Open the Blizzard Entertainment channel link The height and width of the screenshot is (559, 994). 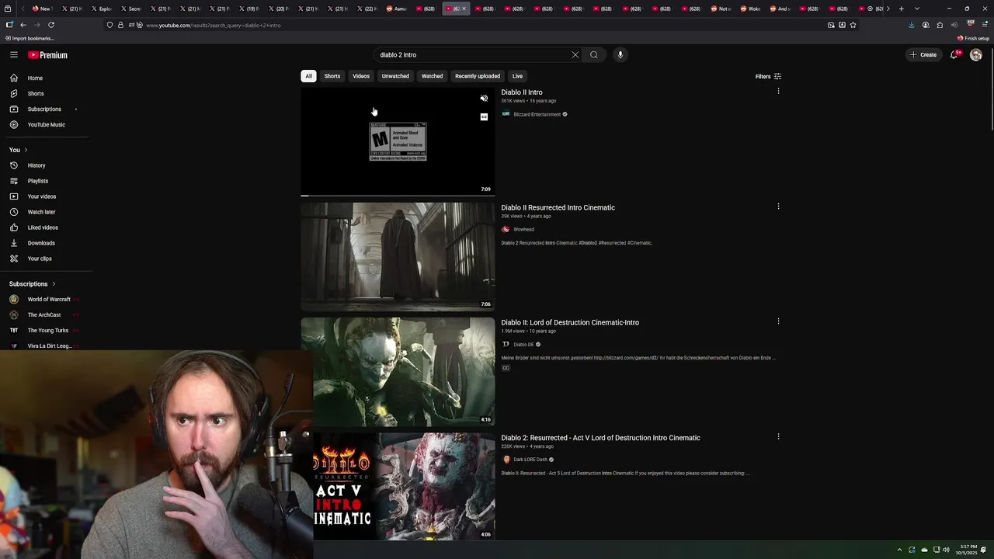pyautogui.click(x=537, y=114)
